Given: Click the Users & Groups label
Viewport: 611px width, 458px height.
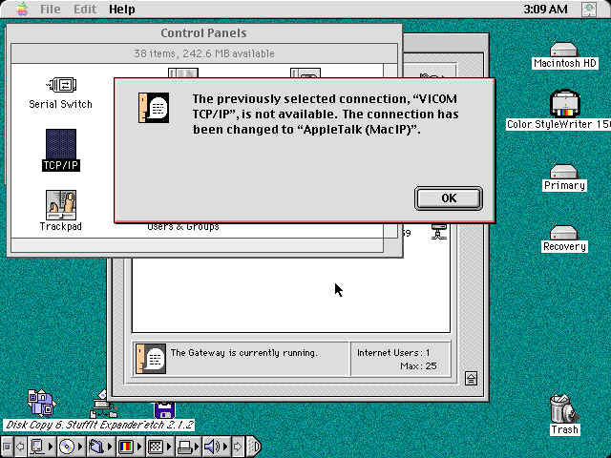Looking at the screenshot, I should pos(183,227).
